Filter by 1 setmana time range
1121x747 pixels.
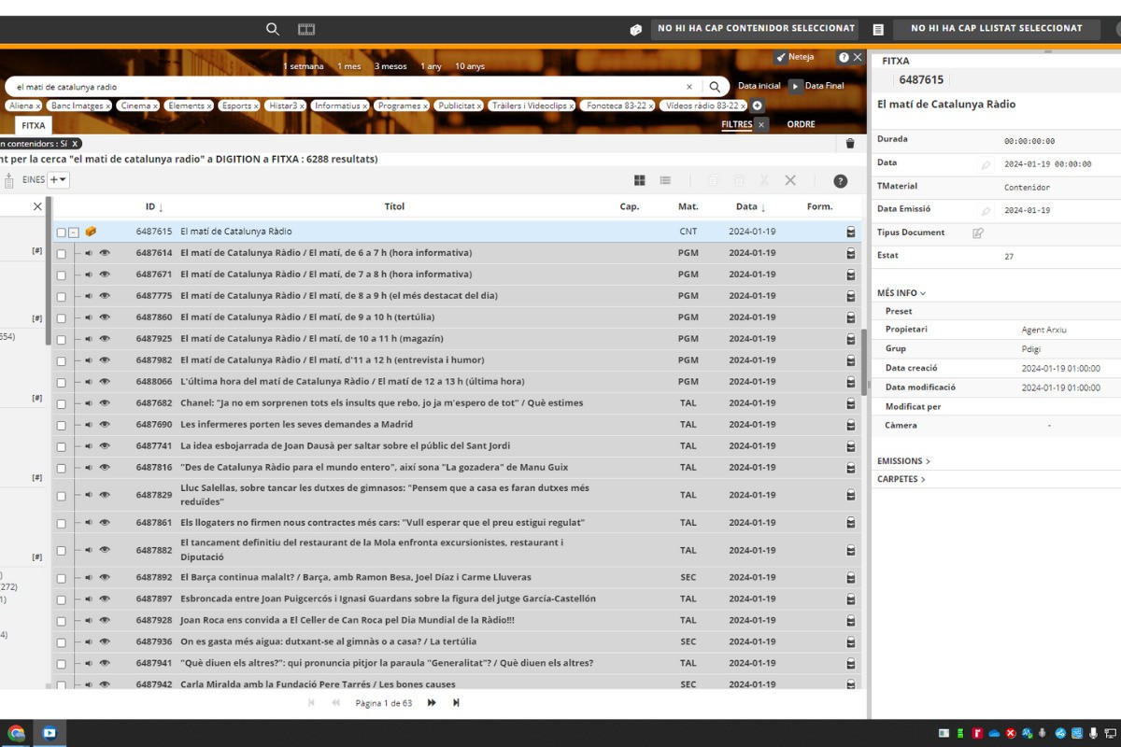[x=304, y=66]
